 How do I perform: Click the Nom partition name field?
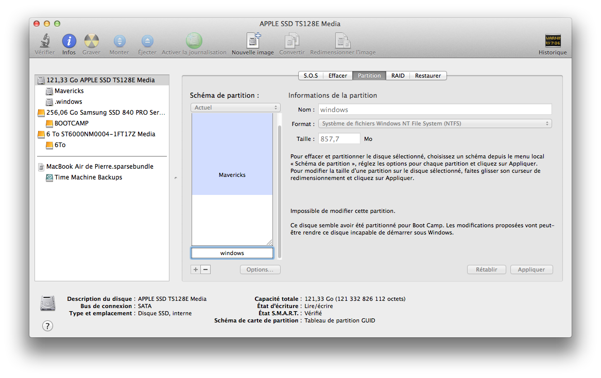pos(435,110)
